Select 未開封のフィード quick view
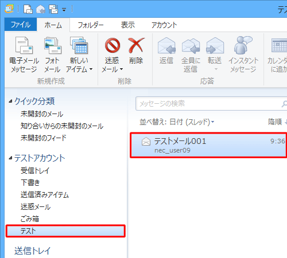Viewport: 287px width, 258px height. click(44, 138)
